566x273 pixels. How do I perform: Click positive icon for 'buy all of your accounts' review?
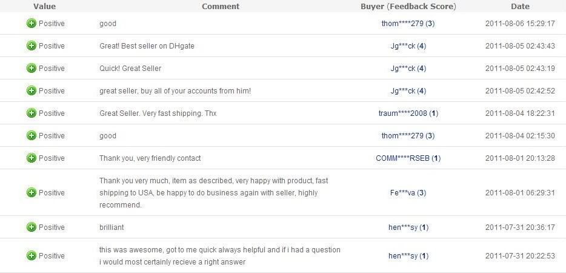32,91
